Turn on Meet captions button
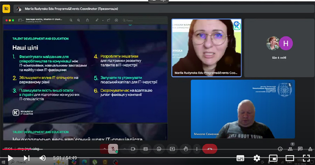315x165 pixels. click(x=146, y=149)
